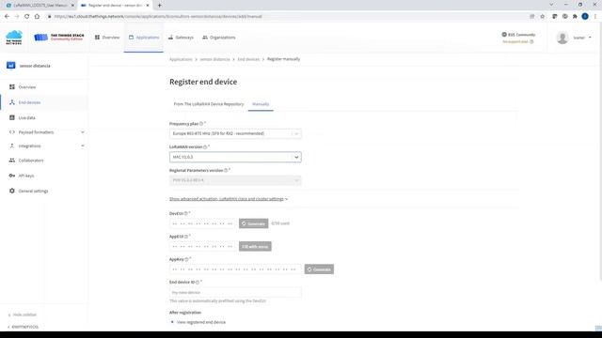
Task: Expand the Integrations sidebar section
Action: coord(46,146)
